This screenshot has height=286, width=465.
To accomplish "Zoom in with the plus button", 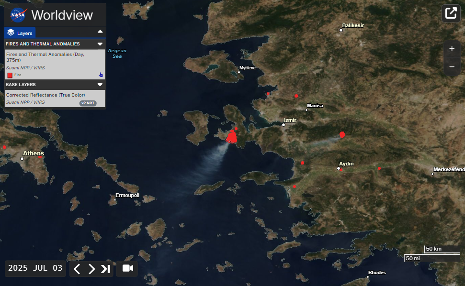I will point(452,49).
